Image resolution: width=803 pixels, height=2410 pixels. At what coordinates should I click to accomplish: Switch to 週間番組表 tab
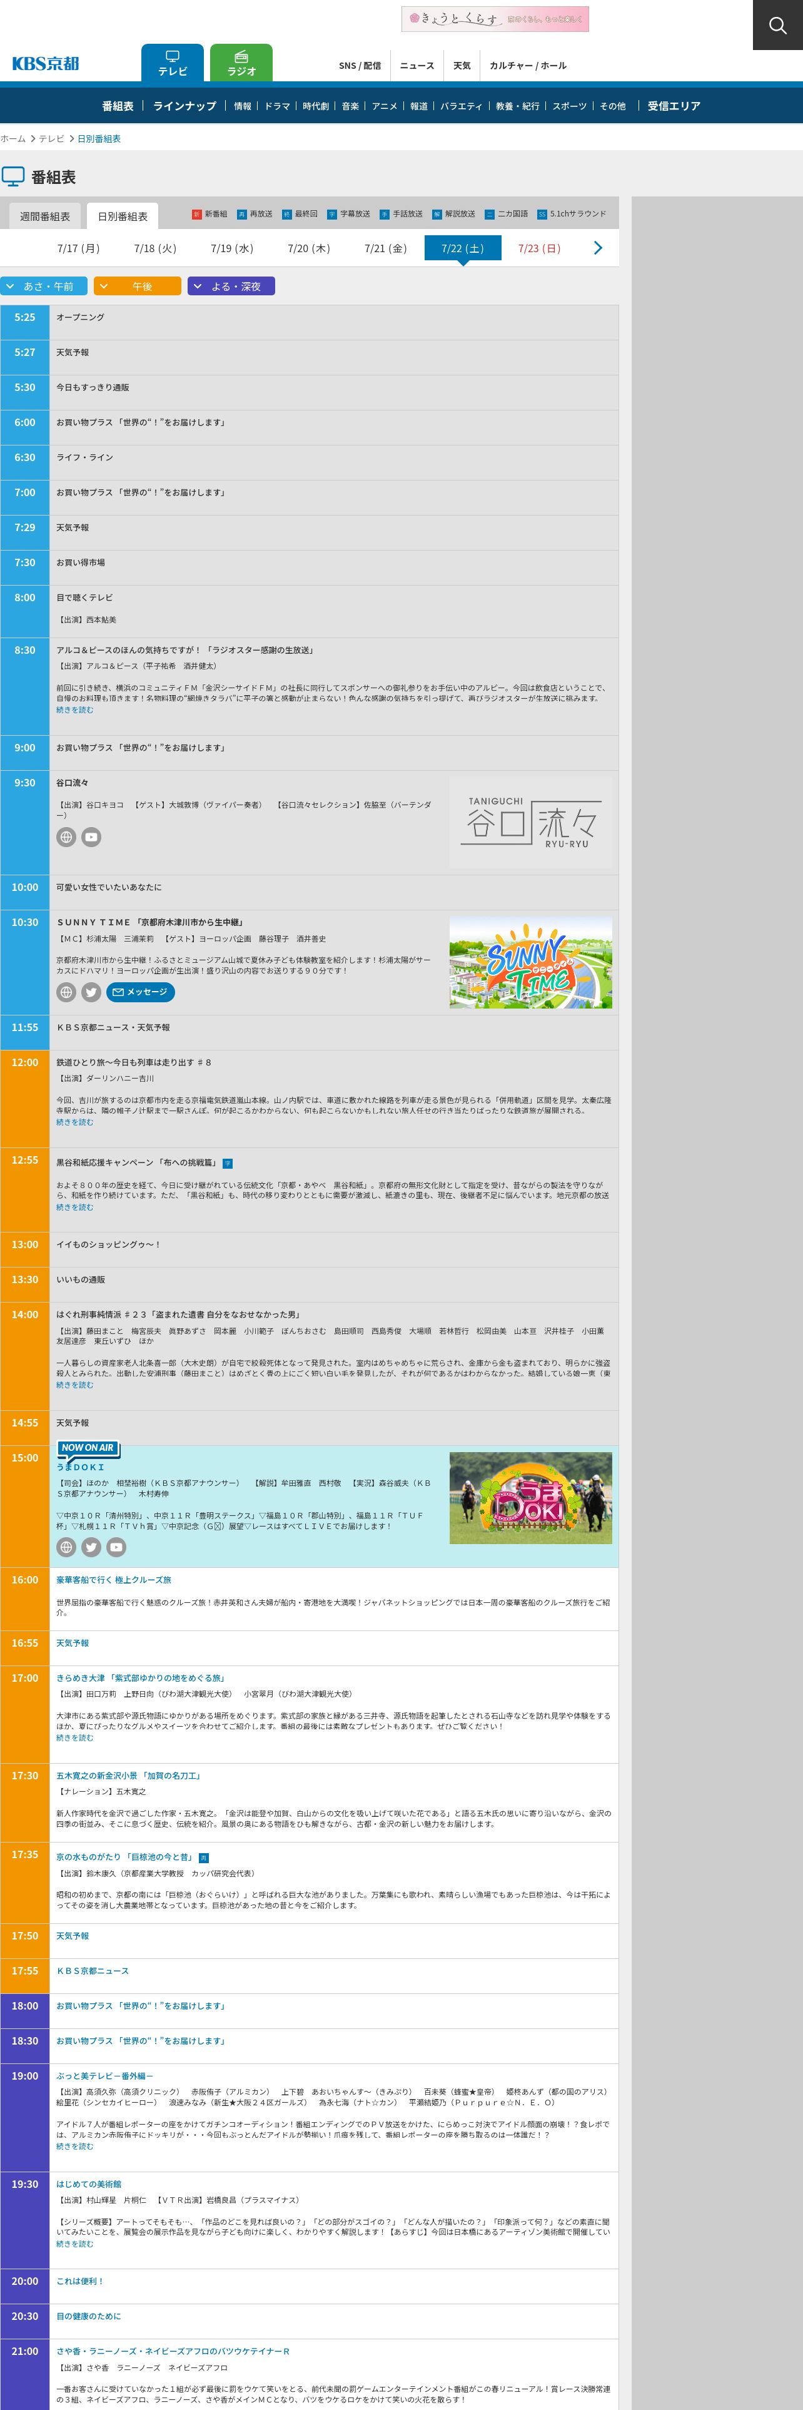coord(45,216)
